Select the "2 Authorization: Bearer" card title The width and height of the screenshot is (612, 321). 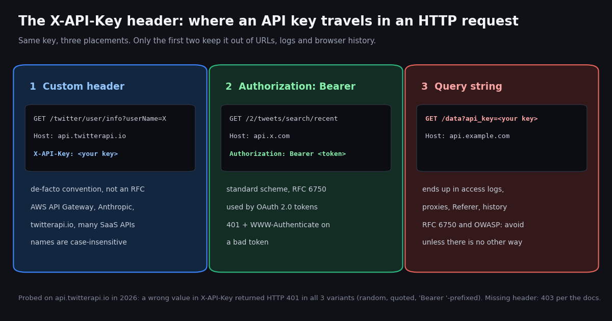point(290,87)
